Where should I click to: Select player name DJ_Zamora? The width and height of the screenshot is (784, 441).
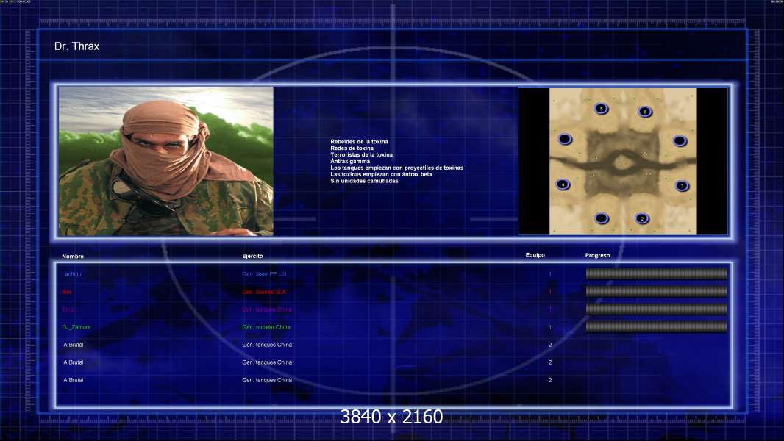[x=76, y=327]
